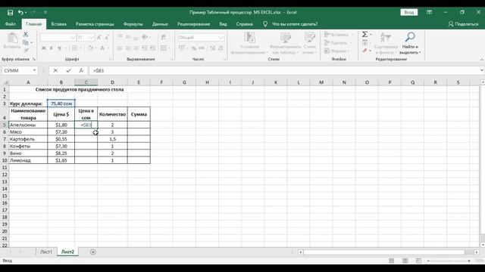Cancel formula entry with the X button
485x272 pixels.
[x=55, y=70]
